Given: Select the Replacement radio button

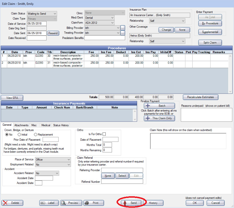Looking at the screenshot, I should pos(35,135).
